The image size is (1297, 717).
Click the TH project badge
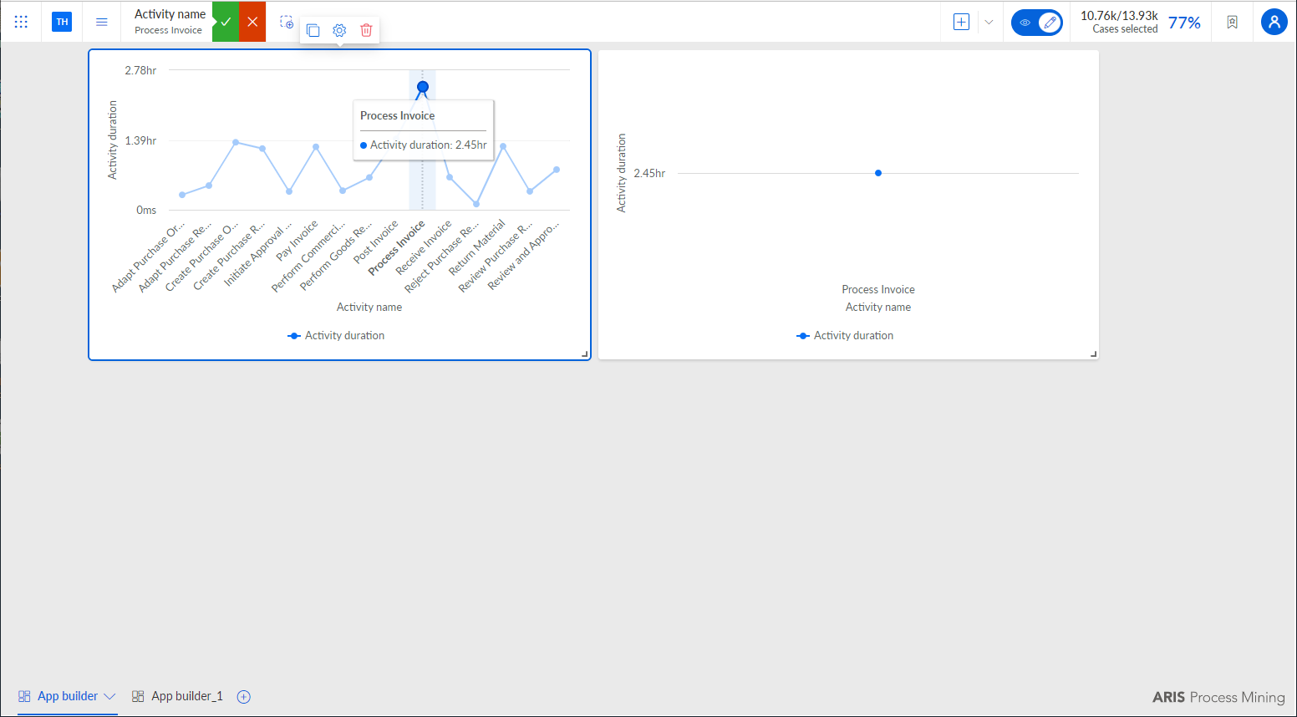point(62,22)
